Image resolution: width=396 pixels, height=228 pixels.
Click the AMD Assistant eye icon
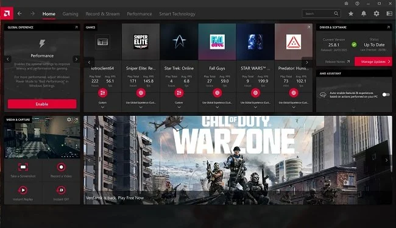click(x=323, y=94)
